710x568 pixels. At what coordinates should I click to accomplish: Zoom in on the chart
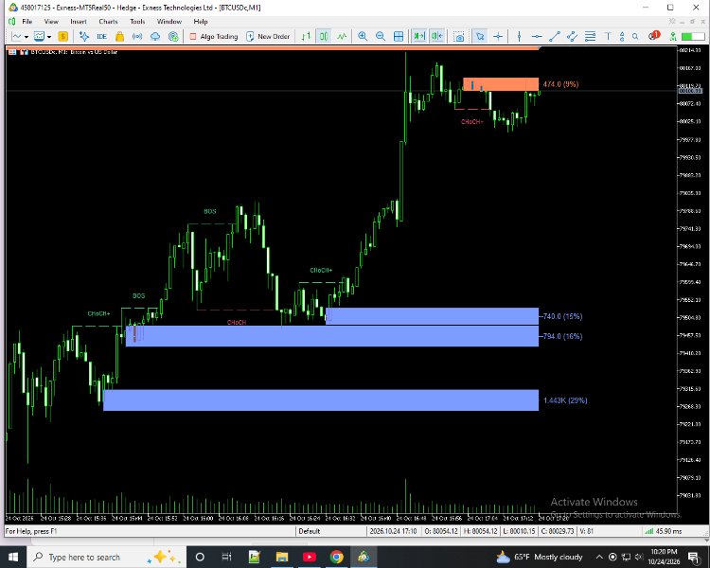click(363, 37)
